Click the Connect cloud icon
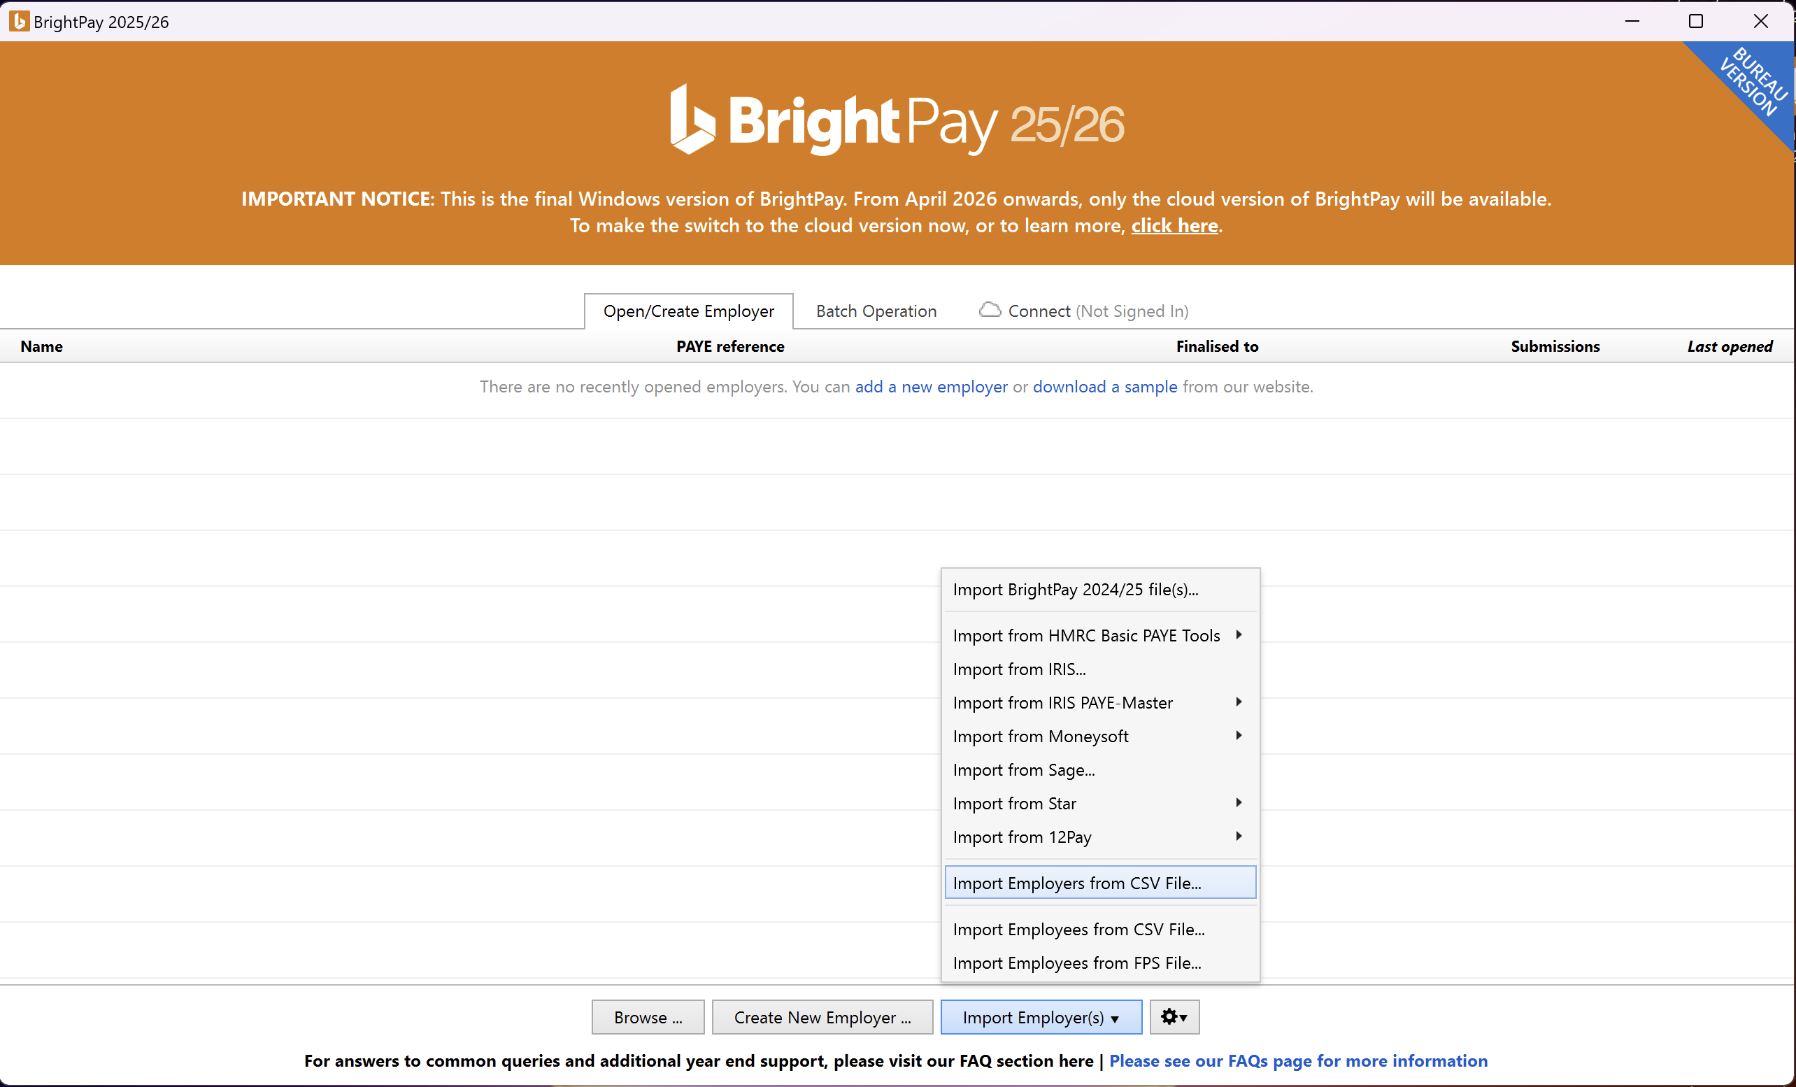1796x1087 pixels. (989, 310)
